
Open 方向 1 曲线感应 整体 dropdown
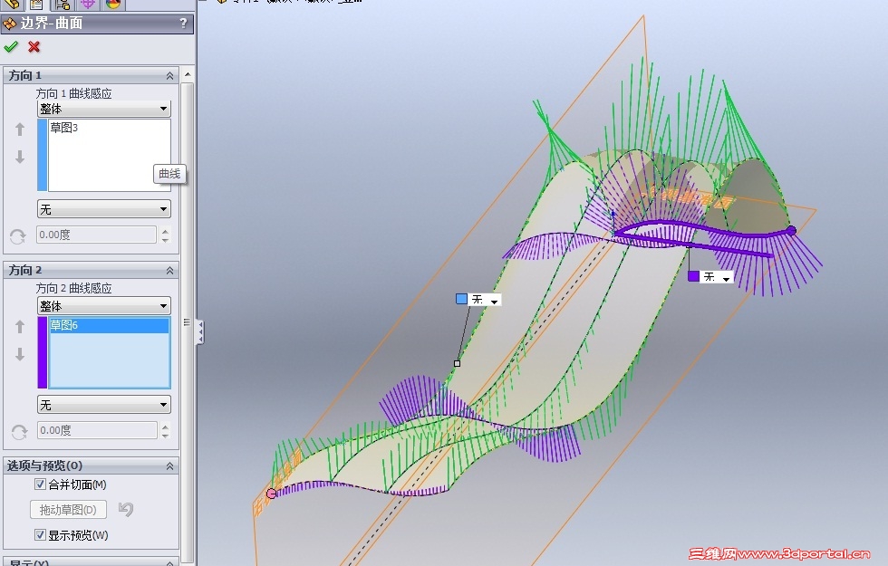103,109
